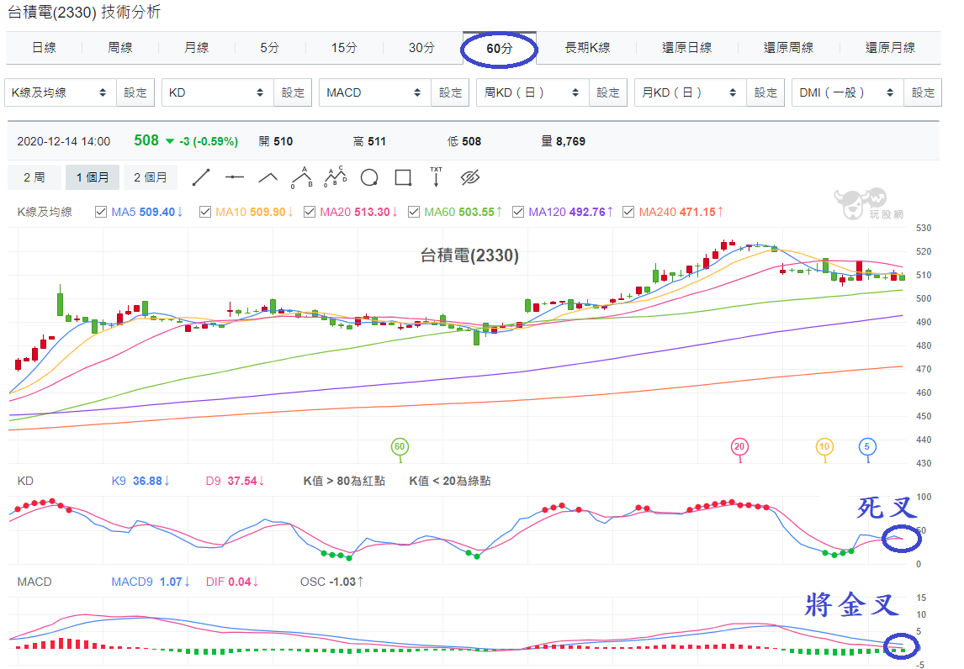964x669 pixels.
Task: Select the TXT text annotation tool
Action: click(436, 176)
